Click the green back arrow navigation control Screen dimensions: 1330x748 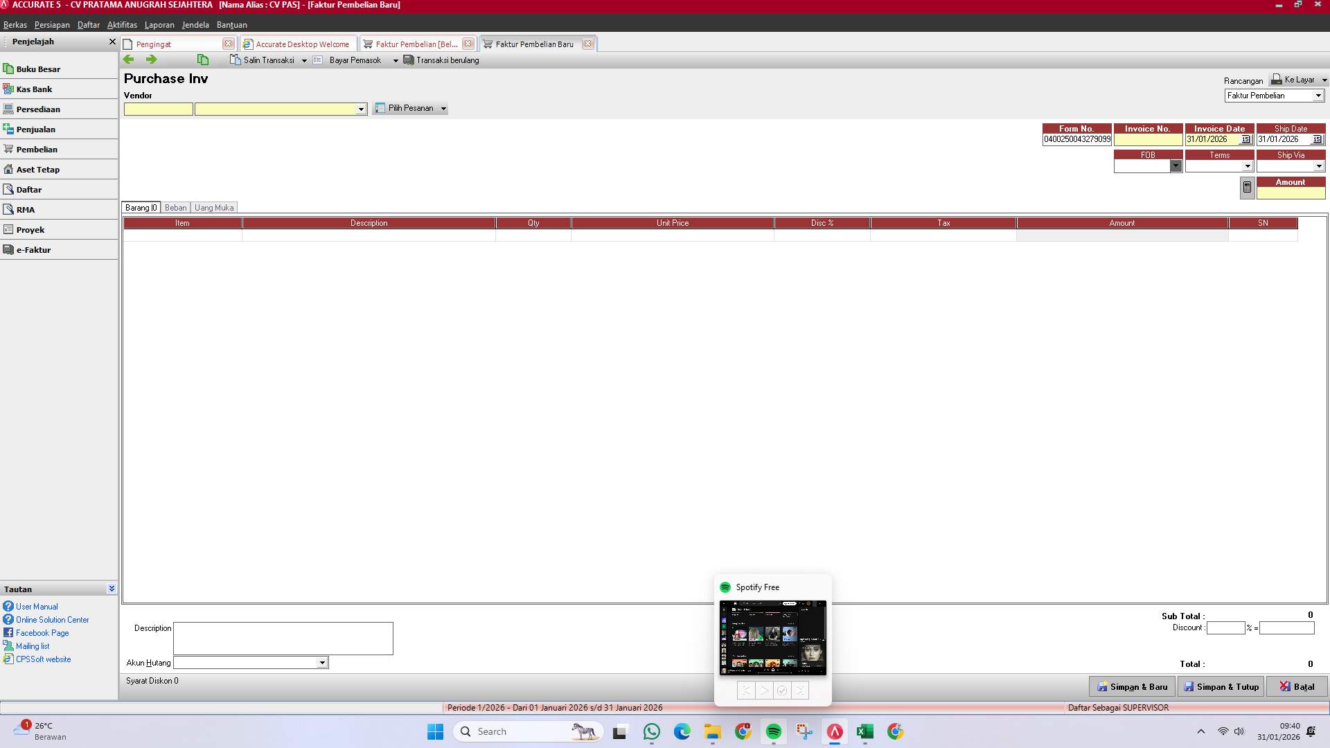pos(129,60)
